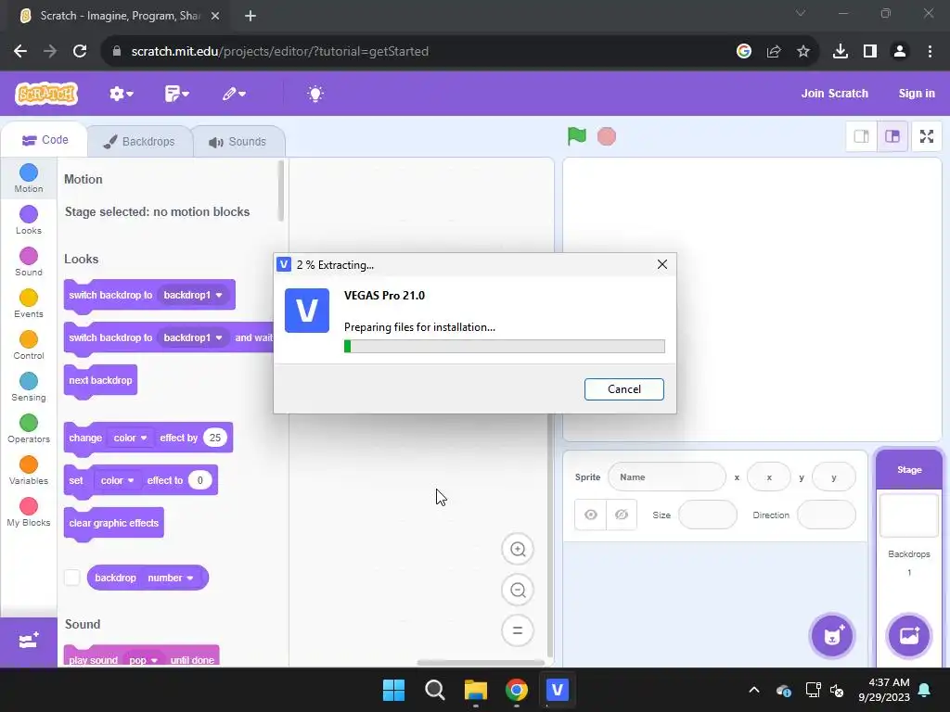Screen dimensions: 950x712
Task: Close the VEGAS Pro extracting dialog
Action: (x=662, y=264)
